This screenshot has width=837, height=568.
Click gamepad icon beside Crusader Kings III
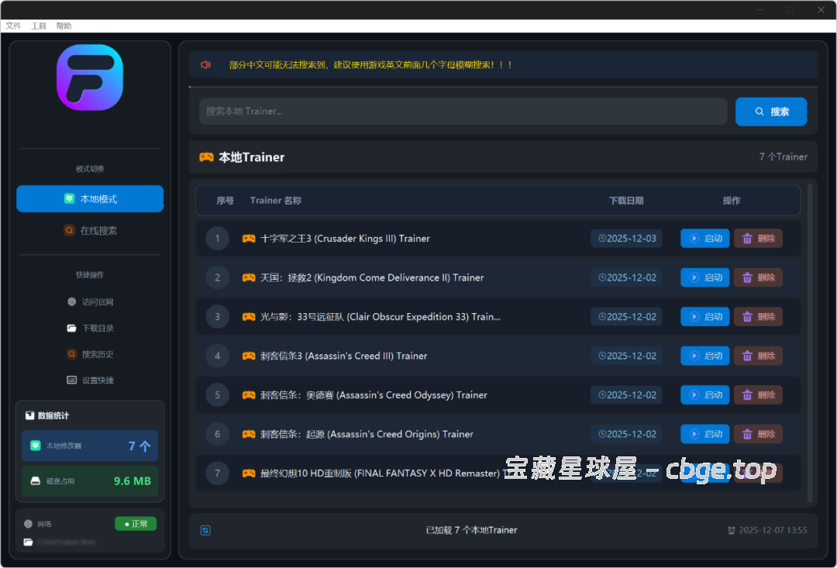[249, 239]
